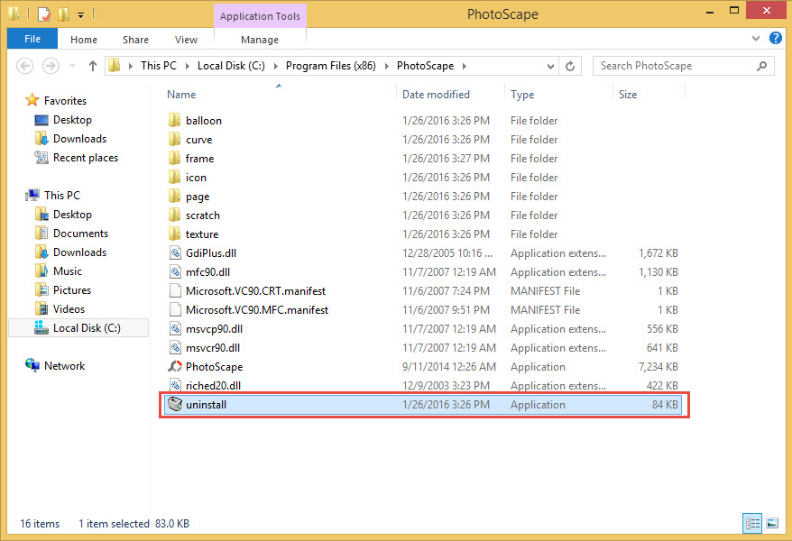792x541 pixels.
Task: Click the Properties quick access icon in title bar
Action: coord(44,14)
